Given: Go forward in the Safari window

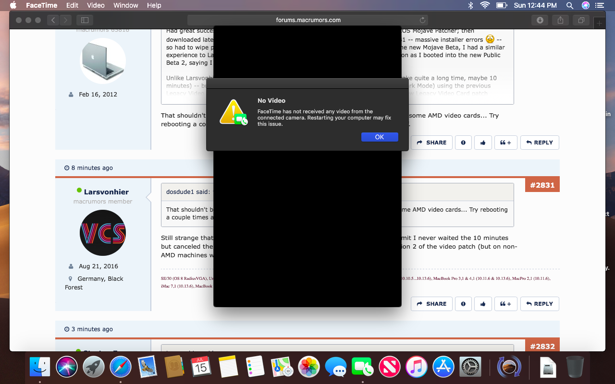Looking at the screenshot, I should coord(66,20).
